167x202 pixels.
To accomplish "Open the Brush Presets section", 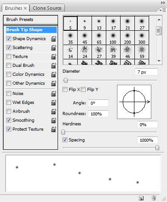I will [x=30, y=20].
